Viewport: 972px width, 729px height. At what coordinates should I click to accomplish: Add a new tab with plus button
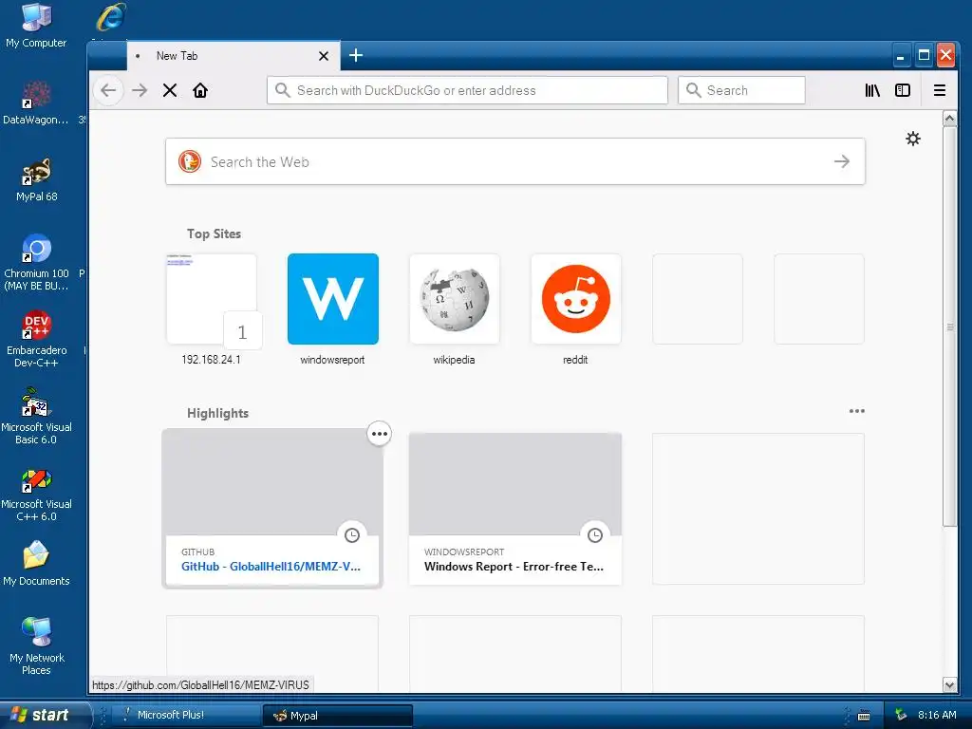[356, 55]
